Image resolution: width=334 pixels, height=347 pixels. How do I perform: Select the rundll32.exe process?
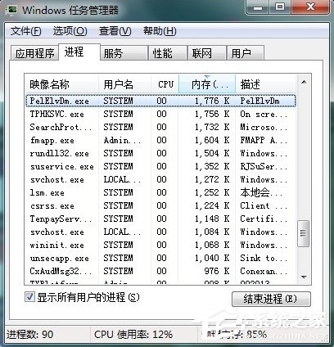pyautogui.click(x=160, y=153)
